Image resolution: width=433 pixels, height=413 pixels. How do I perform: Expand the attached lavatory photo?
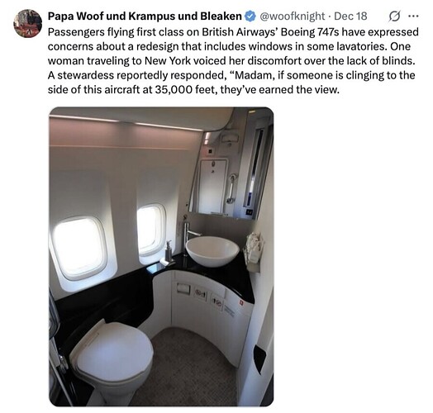point(161,256)
